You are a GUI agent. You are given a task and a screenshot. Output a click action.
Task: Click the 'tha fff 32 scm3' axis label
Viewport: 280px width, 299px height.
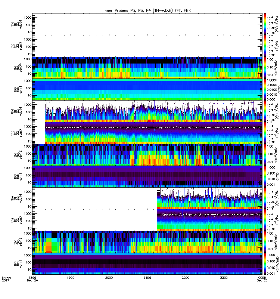(x=16, y=46)
